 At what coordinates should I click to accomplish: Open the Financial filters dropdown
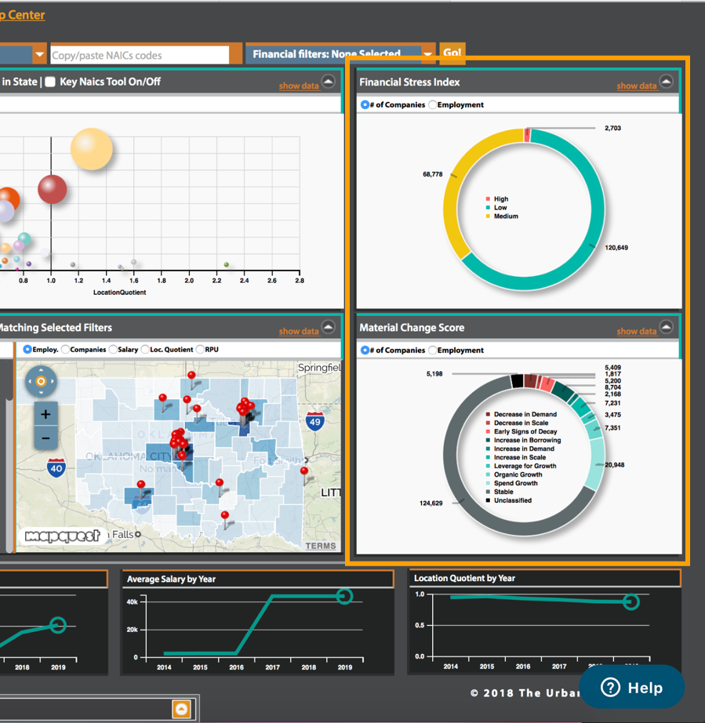point(427,54)
